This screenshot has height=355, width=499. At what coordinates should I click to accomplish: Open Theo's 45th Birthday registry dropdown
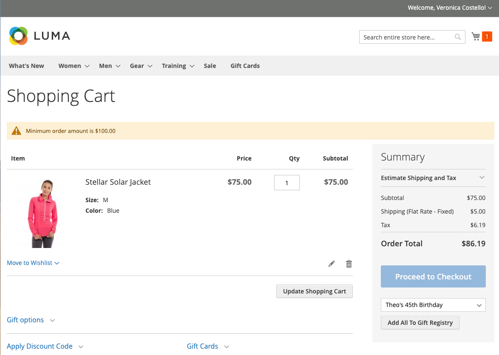[x=433, y=305]
